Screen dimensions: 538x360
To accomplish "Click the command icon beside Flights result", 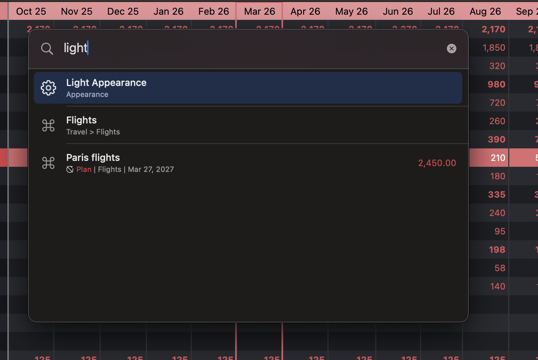I will pos(48,125).
